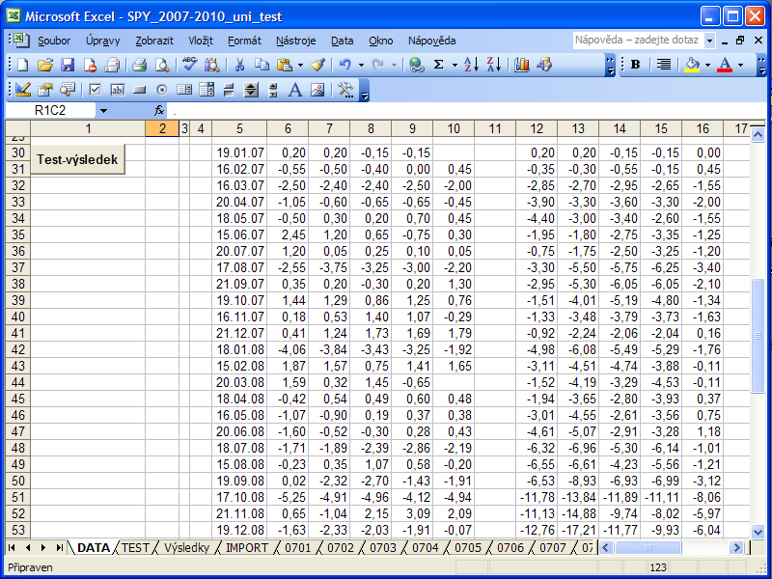Viewport: 772px width, 579px height.
Task: Apply the yellow fill color bucket
Action: click(x=692, y=65)
